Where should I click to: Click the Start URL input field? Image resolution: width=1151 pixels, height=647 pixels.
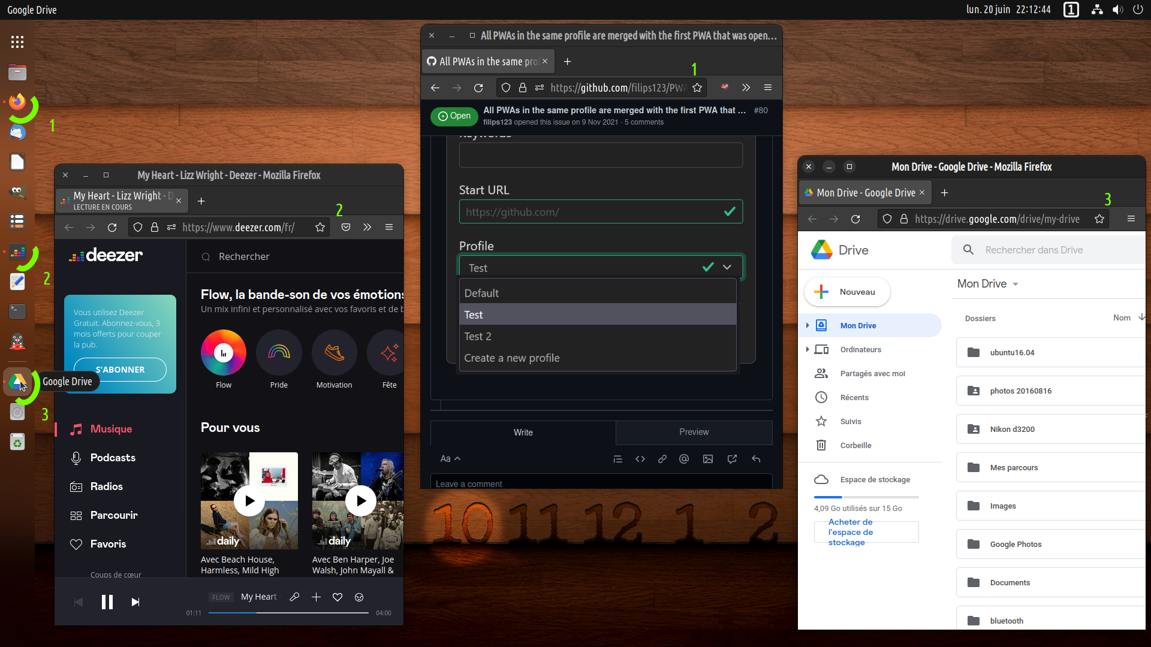click(x=601, y=211)
